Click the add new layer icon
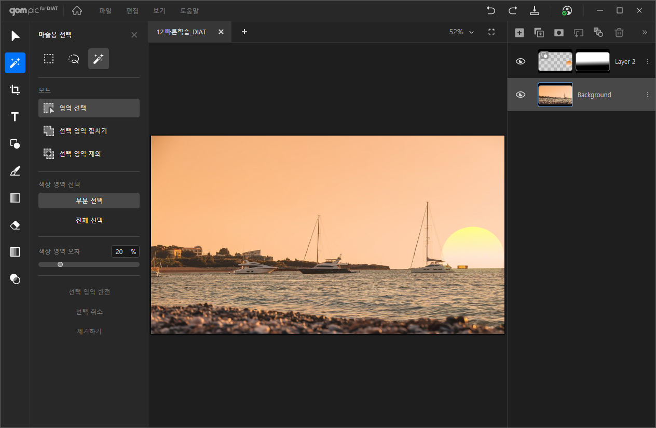The width and height of the screenshot is (656, 428). tap(519, 33)
